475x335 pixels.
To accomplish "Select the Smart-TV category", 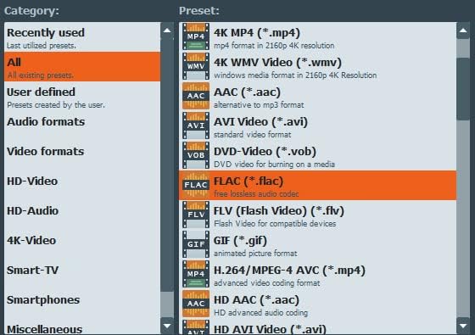I will tap(82, 275).
